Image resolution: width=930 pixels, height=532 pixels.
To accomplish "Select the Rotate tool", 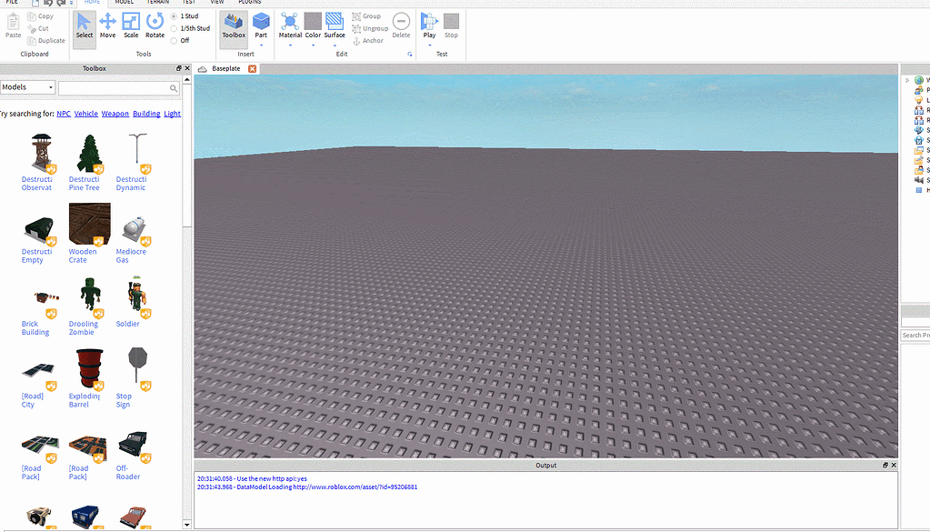I will coord(155,25).
